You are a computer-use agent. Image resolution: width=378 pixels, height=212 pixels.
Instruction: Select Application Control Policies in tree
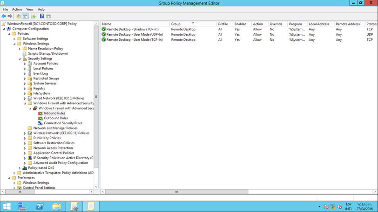click(54, 153)
